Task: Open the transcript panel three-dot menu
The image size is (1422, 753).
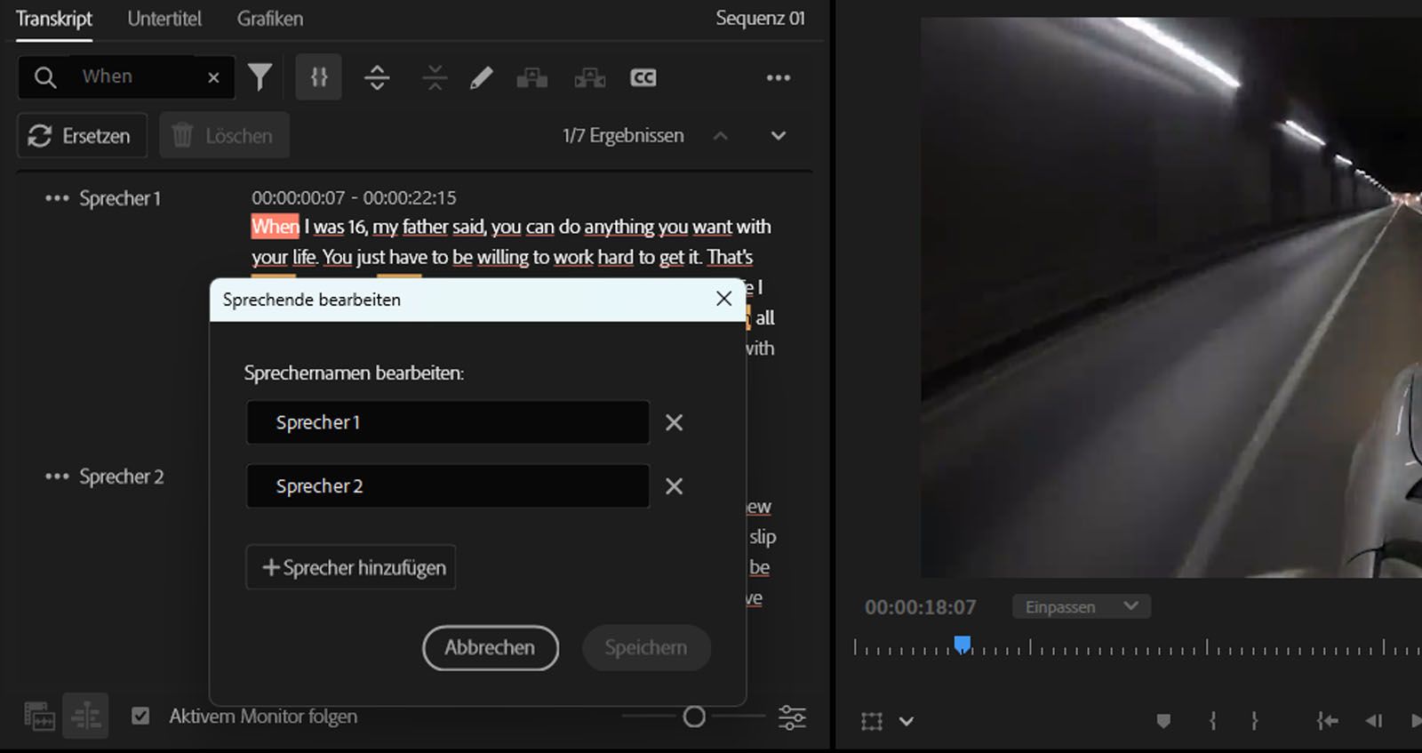Action: click(x=779, y=78)
